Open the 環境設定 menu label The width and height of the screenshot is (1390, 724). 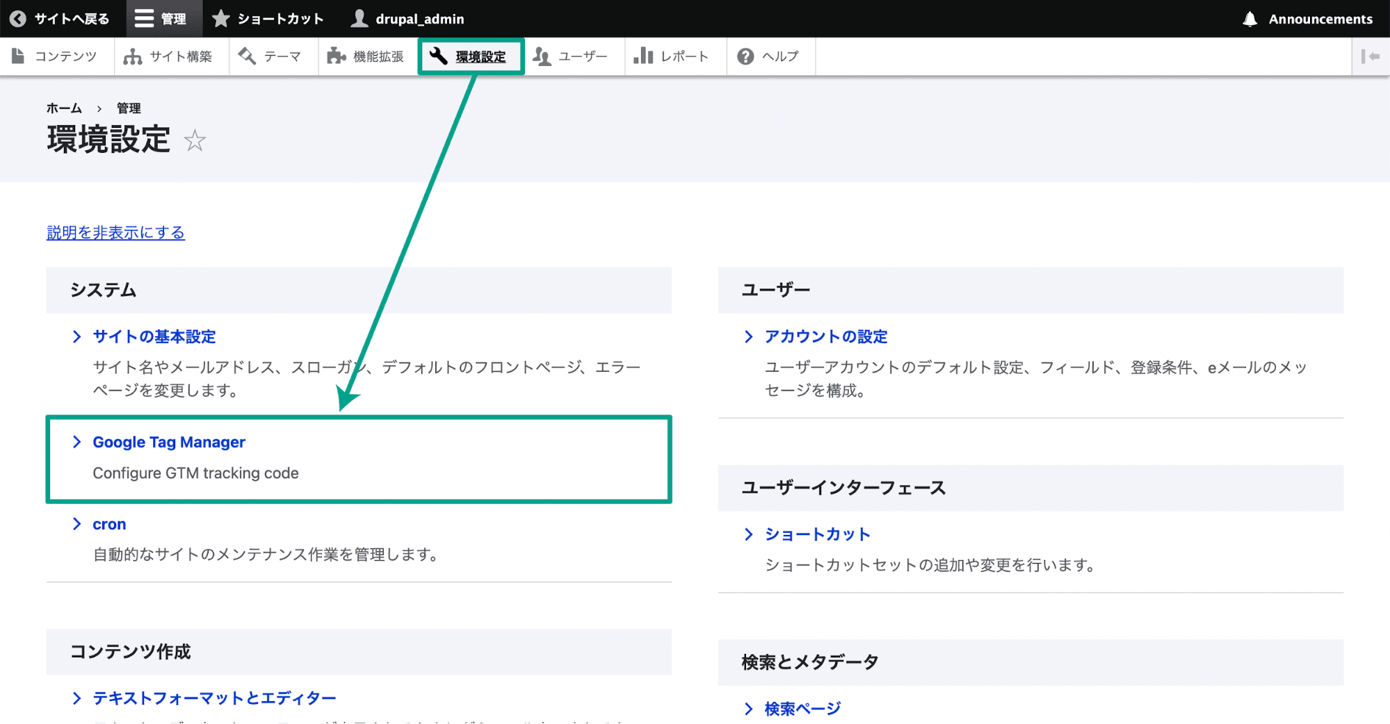480,57
